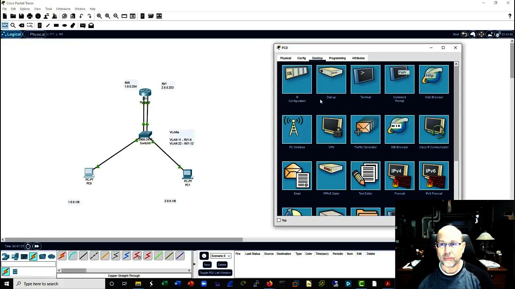
Task: Open the PPPoE Dialer app
Action: (331, 176)
